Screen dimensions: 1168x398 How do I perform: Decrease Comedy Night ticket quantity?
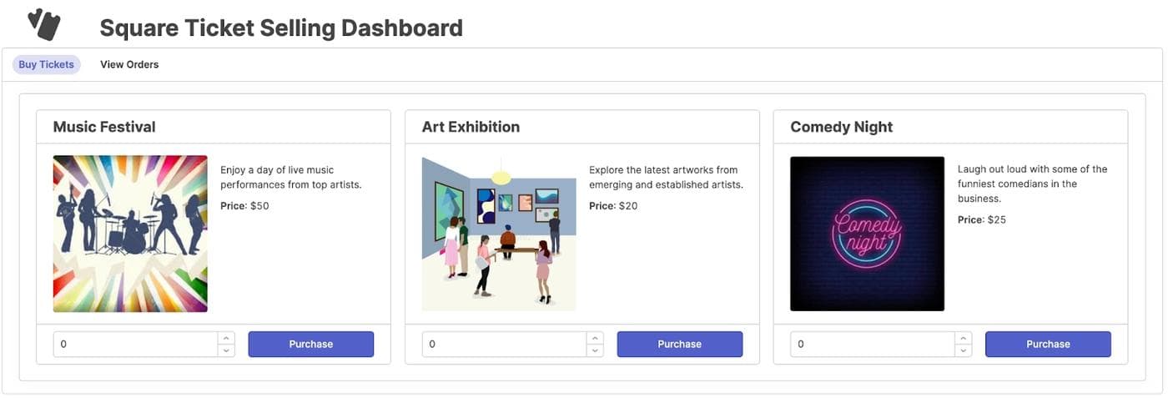(x=964, y=350)
